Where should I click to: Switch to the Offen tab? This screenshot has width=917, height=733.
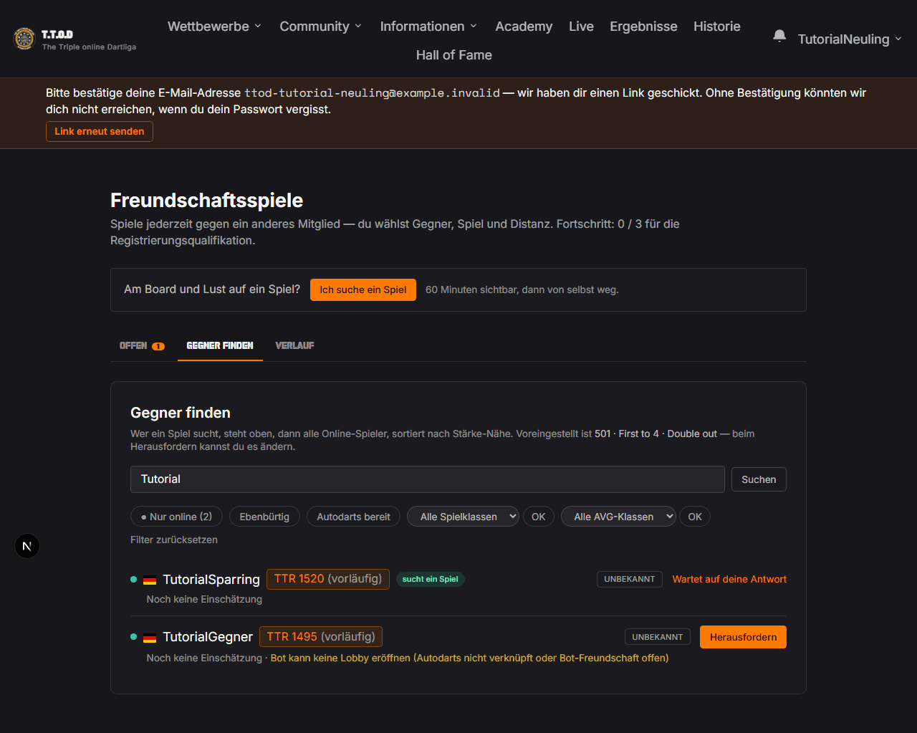tap(142, 345)
